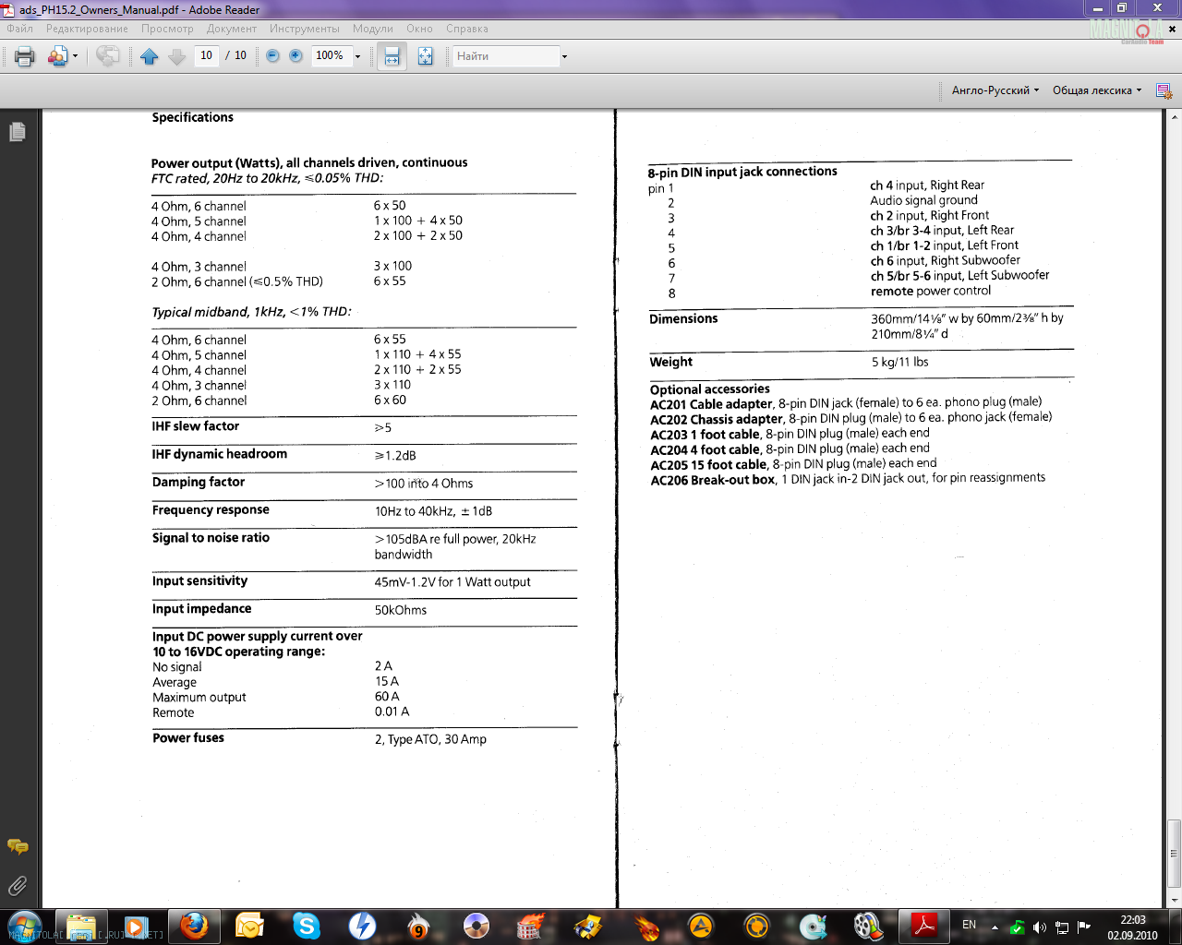Screen dimensions: 1182x945
Task: Open the Comments panel in left sidebar
Action: point(17,846)
